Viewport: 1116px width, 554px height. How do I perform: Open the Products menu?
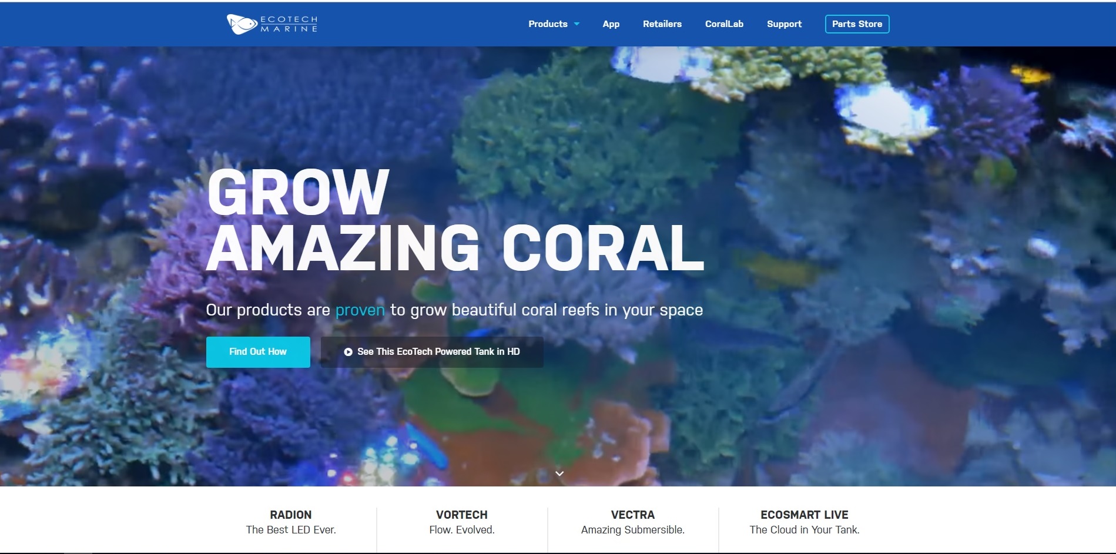point(547,24)
